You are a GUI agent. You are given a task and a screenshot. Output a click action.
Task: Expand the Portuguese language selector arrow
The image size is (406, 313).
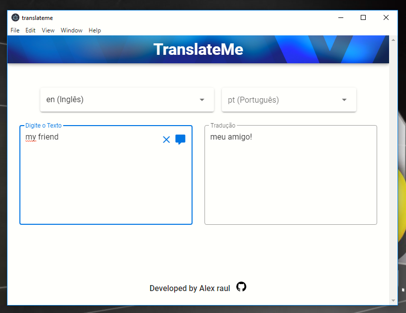(344, 100)
